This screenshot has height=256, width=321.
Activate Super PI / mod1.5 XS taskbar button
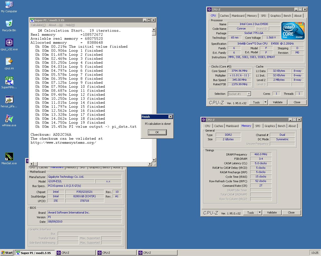[35, 253]
